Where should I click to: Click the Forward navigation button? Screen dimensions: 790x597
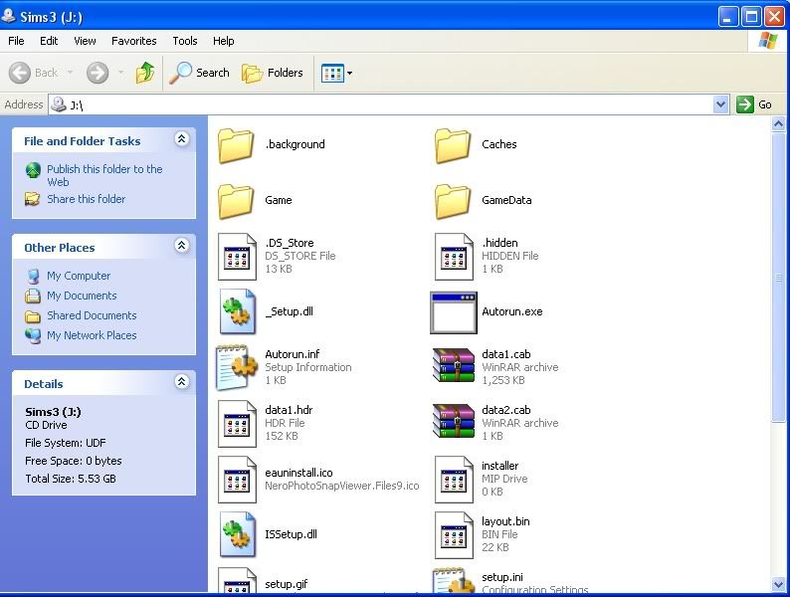(x=98, y=73)
